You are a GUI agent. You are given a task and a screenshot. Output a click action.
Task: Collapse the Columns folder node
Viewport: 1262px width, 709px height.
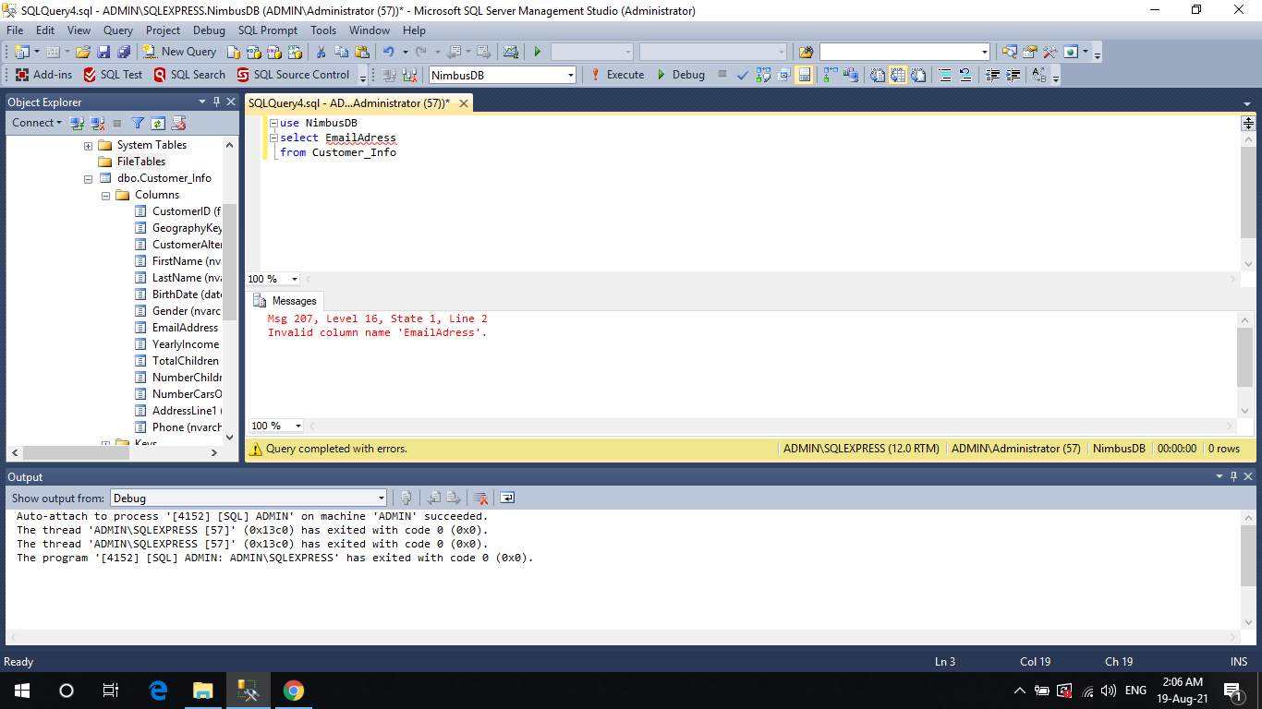[105, 195]
